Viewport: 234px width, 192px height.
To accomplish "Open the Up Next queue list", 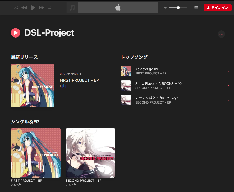I will coord(196,8).
